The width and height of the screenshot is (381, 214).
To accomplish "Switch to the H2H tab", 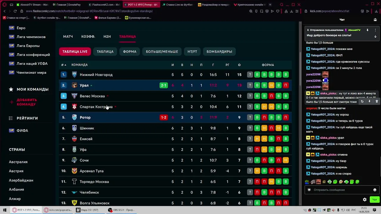I will coord(107,37).
